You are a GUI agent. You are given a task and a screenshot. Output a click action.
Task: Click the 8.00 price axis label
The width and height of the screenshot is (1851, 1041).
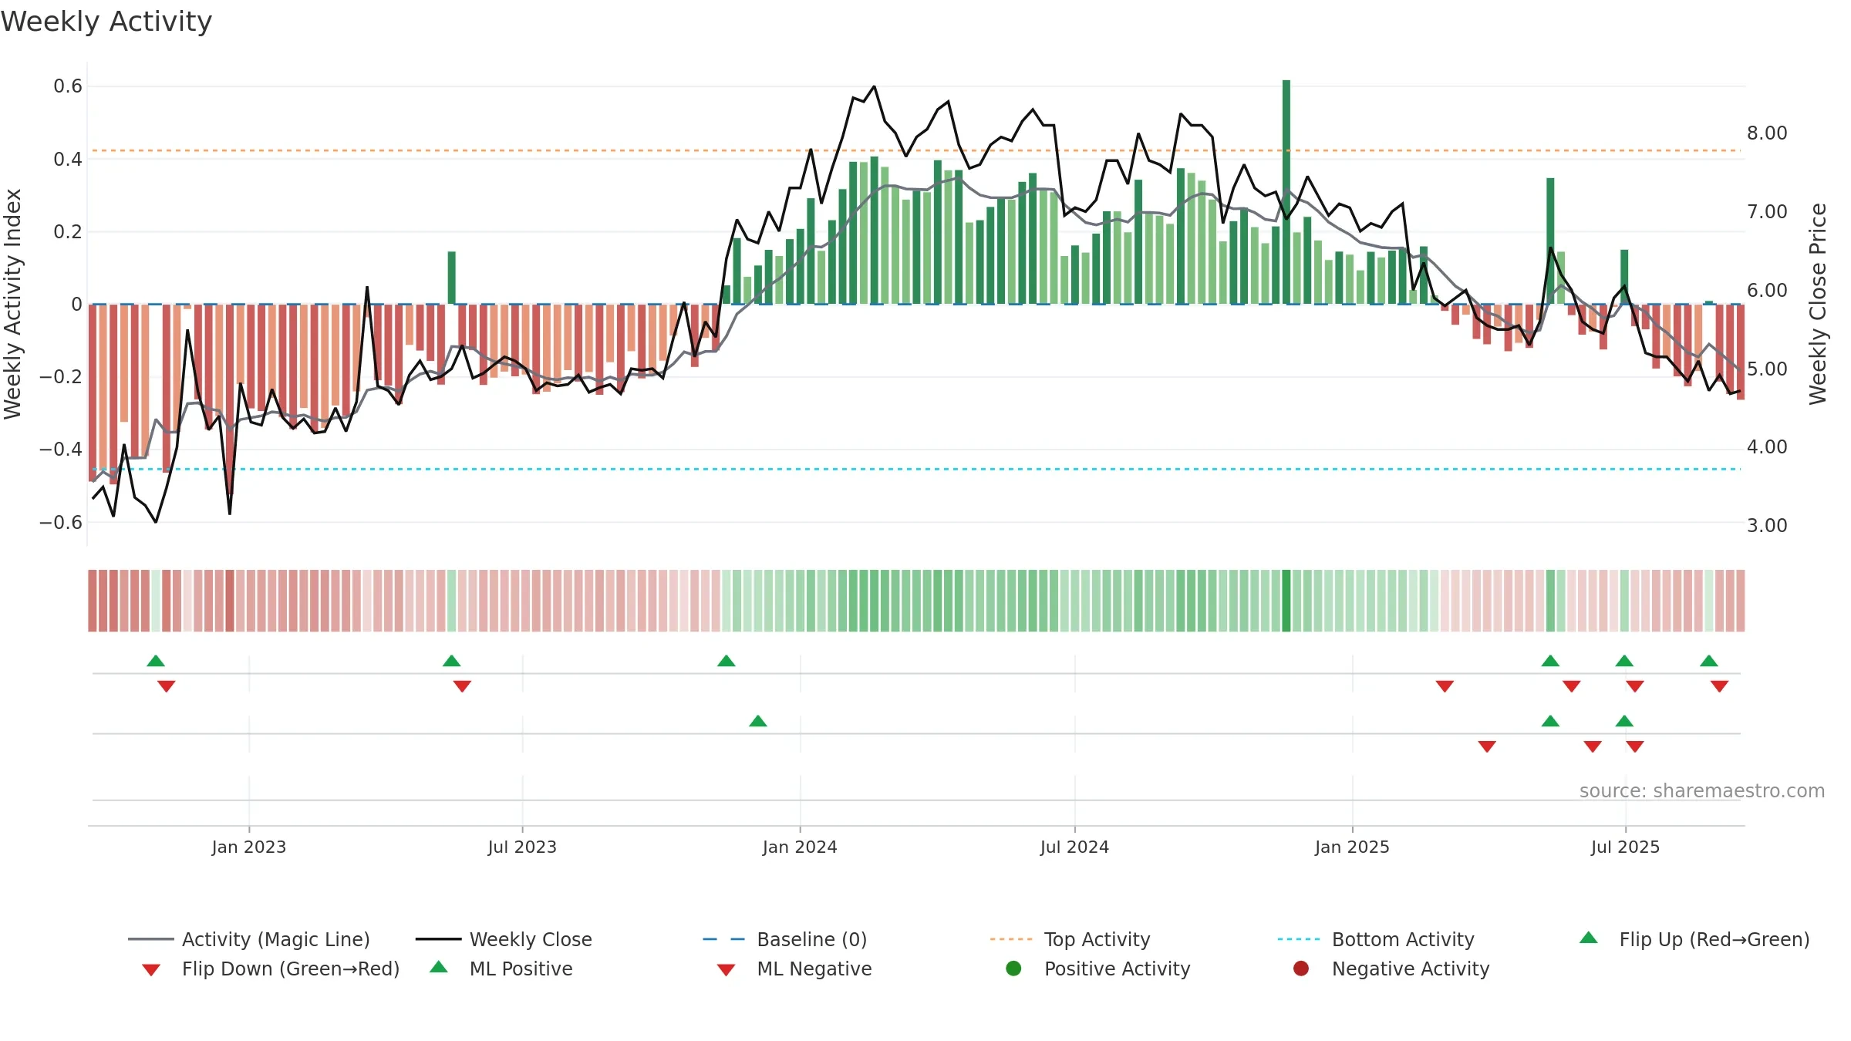tap(1767, 133)
